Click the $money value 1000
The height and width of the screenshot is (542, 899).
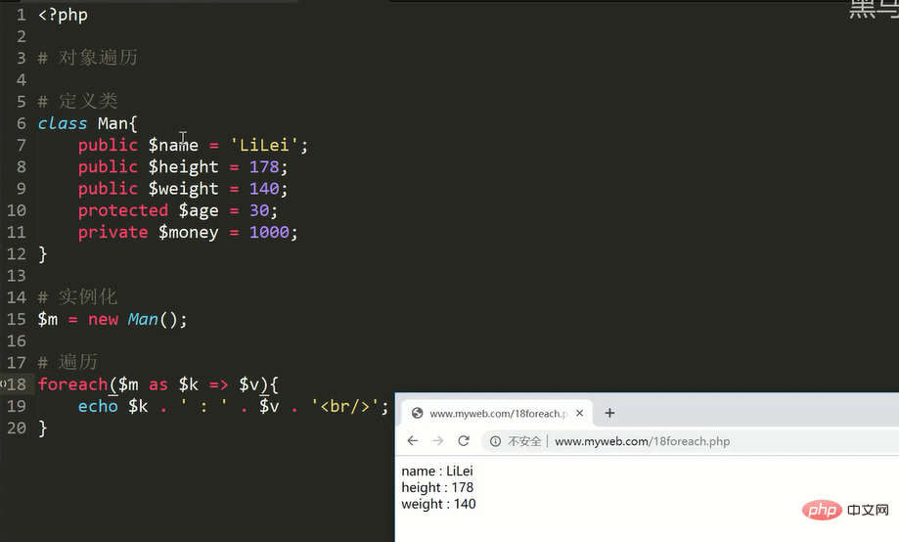pyautogui.click(x=269, y=232)
